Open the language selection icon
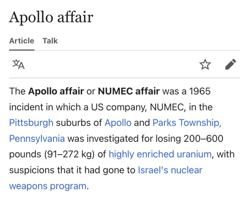Viewport: 249px width, 200px height. [19, 64]
